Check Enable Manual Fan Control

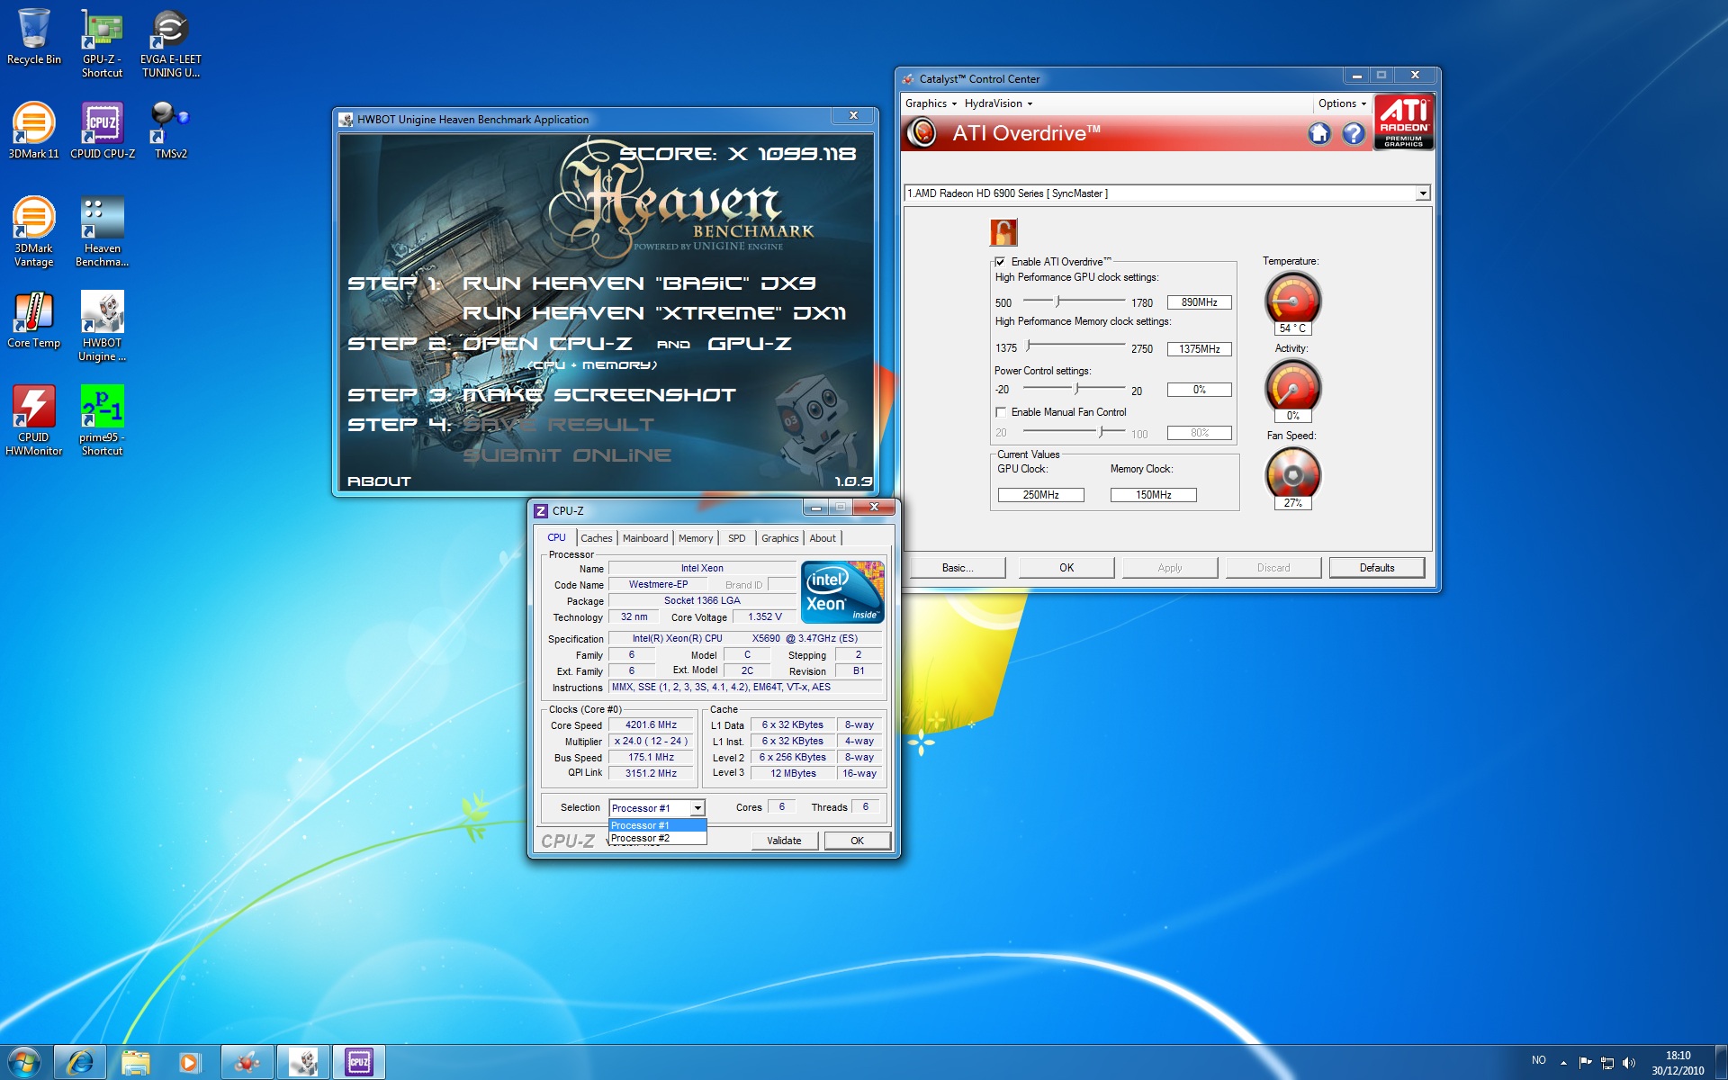pyautogui.click(x=1000, y=412)
